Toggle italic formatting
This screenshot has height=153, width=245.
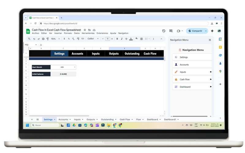point(122,39)
